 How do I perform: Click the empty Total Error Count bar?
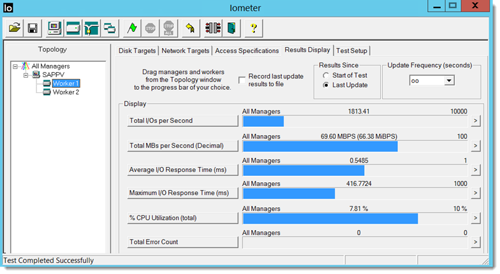click(355, 243)
